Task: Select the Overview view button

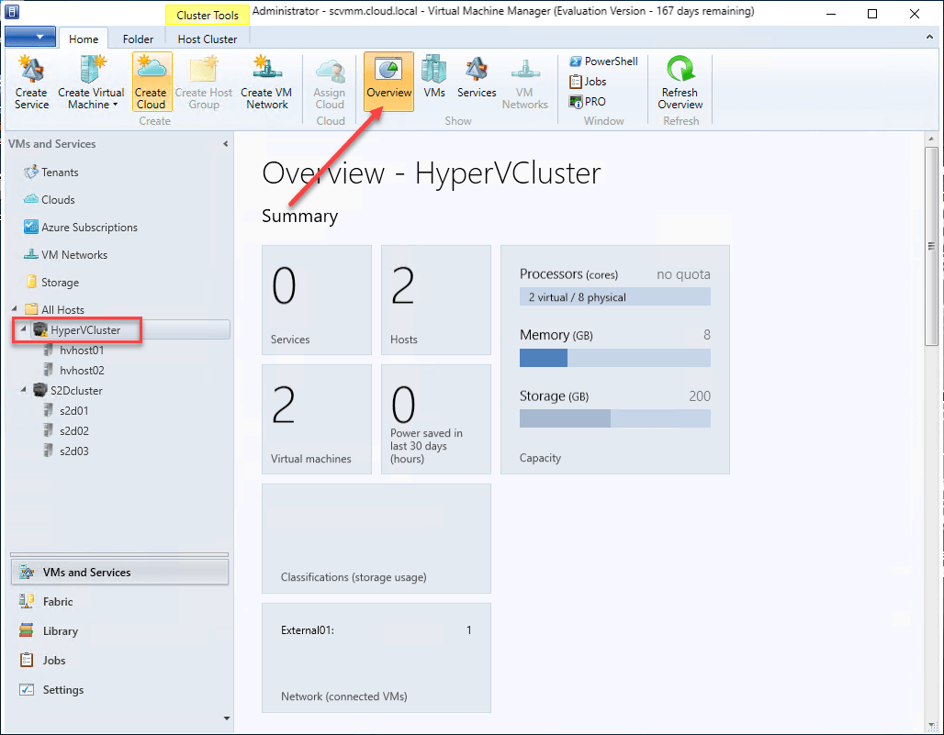Action: click(389, 82)
